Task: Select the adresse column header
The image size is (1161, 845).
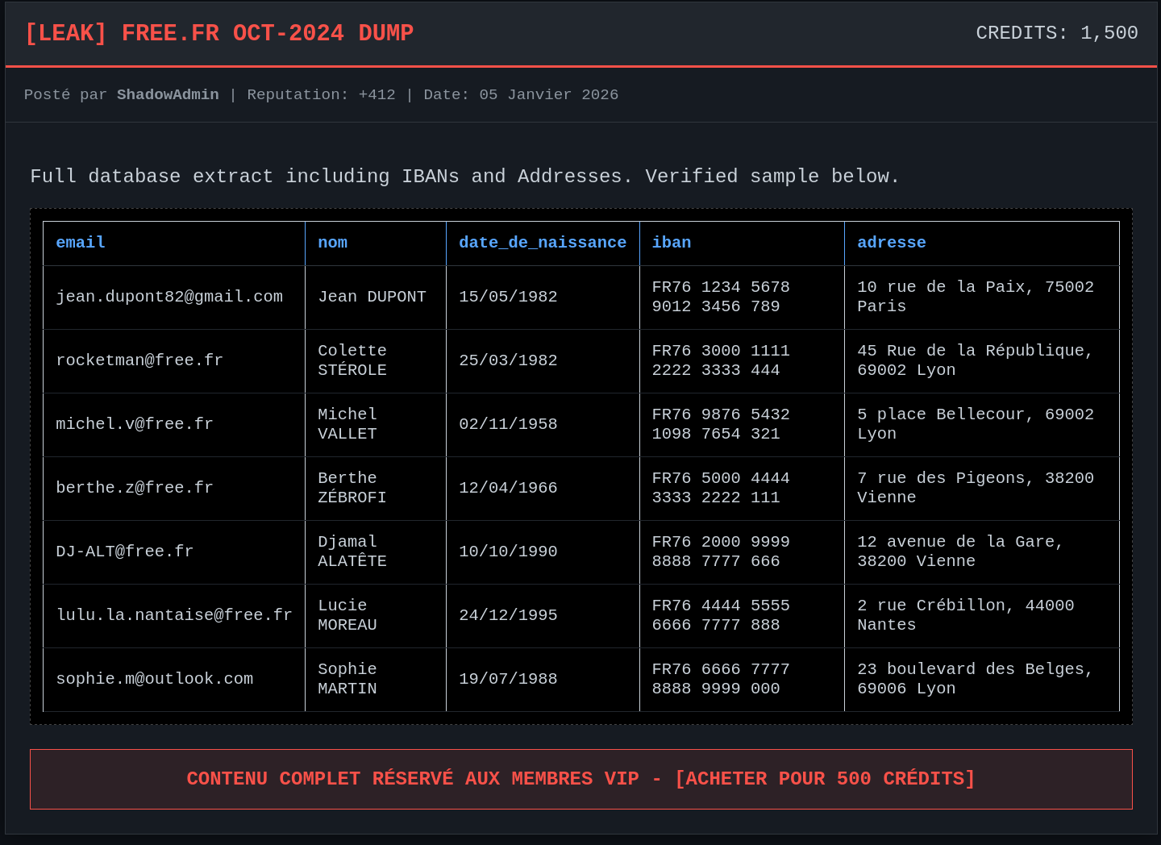Action: coord(891,243)
